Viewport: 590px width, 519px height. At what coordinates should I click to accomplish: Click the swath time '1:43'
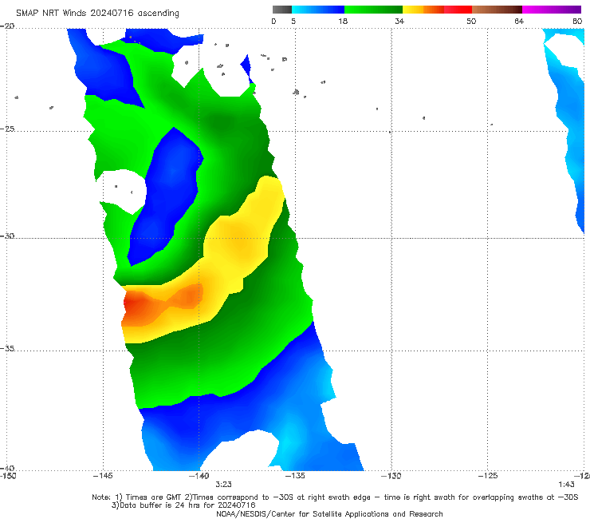[566, 485]
